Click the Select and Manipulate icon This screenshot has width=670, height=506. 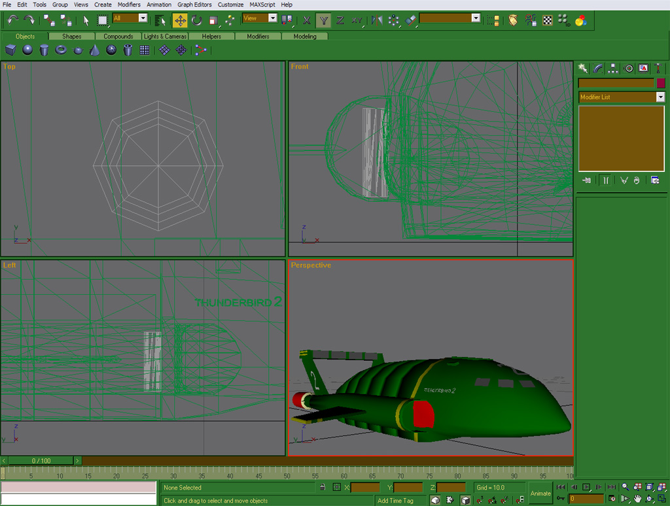coord(230,20)
